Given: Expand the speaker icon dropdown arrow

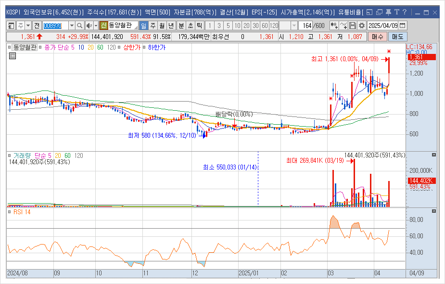Looking at the screenshot, I should (96, 26).
